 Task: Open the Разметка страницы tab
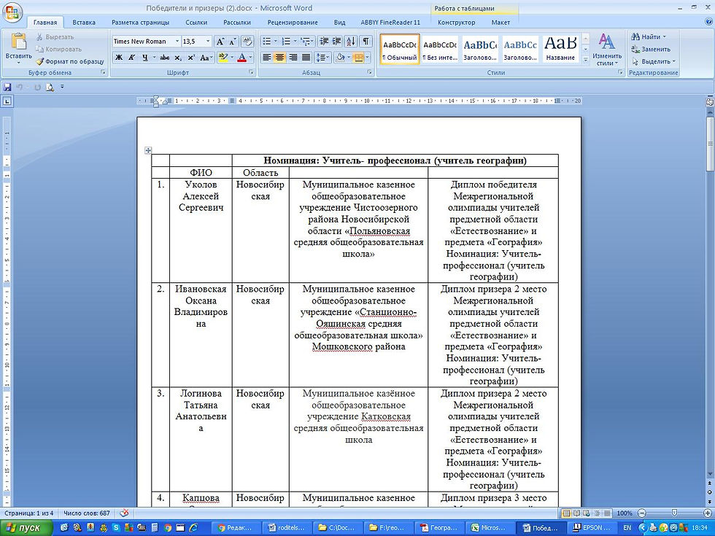140,23
